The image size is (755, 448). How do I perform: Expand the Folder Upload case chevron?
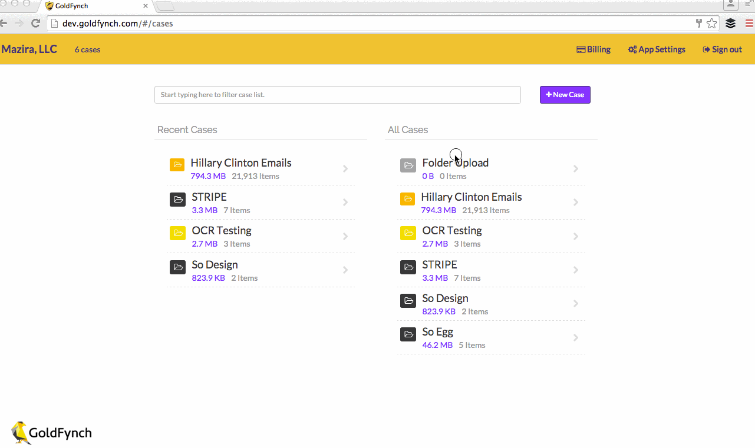tap(576, 169)
